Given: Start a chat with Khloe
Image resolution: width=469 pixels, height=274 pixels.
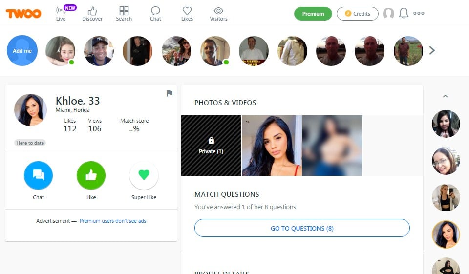Looking at the screenshot, I should [x=38, y=175].
